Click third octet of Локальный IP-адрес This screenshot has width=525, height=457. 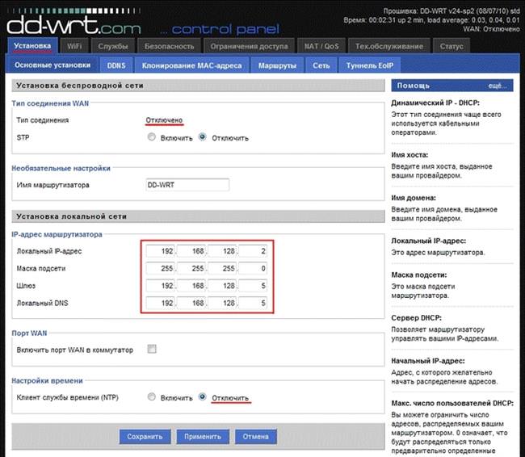point(222,251)
